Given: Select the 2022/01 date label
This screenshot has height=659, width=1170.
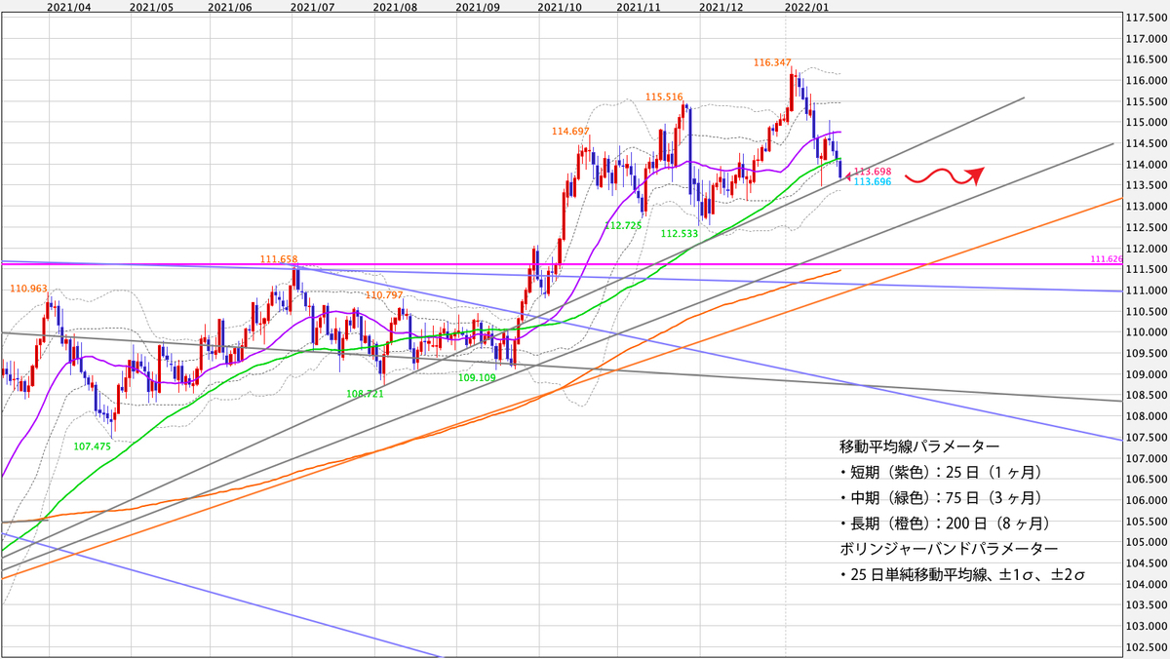Looking at the screenshot, I should pos(805,7).
